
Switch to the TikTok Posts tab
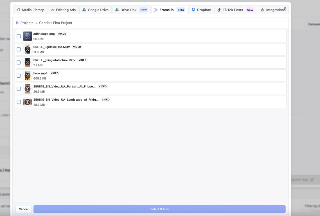pos(236,10)
